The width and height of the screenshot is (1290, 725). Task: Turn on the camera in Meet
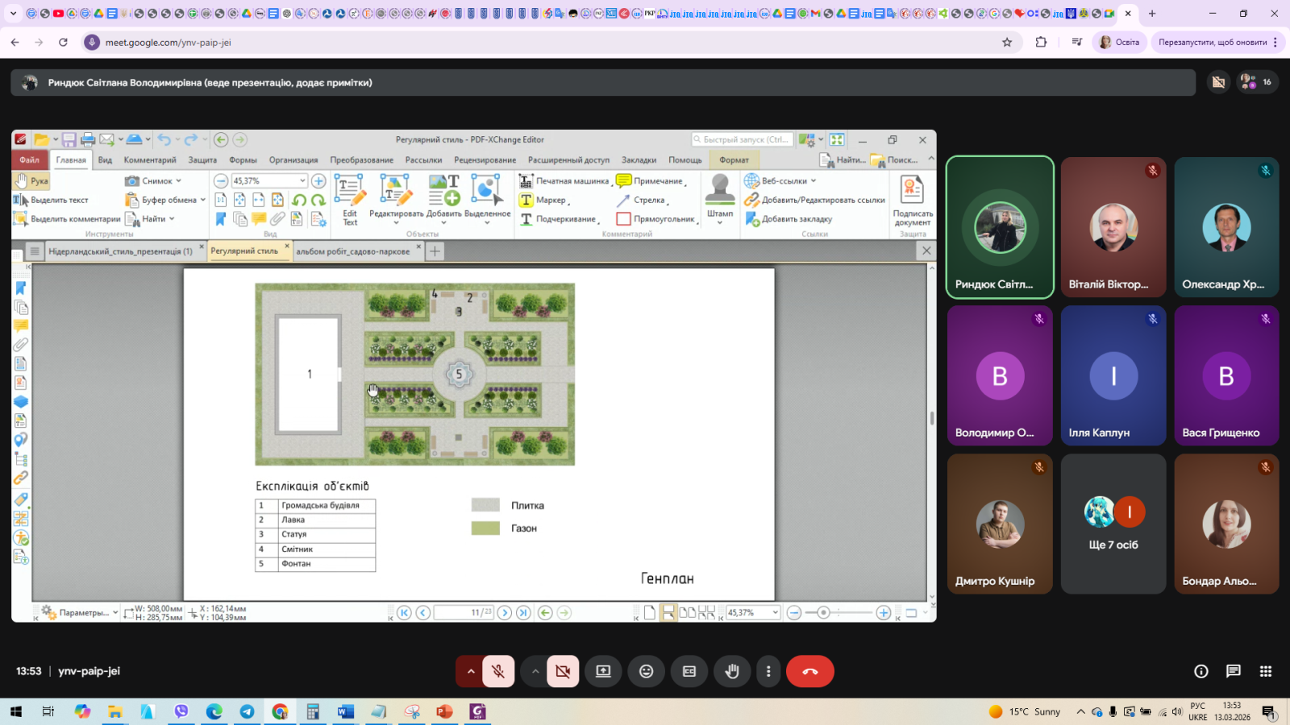pos(563,671)
